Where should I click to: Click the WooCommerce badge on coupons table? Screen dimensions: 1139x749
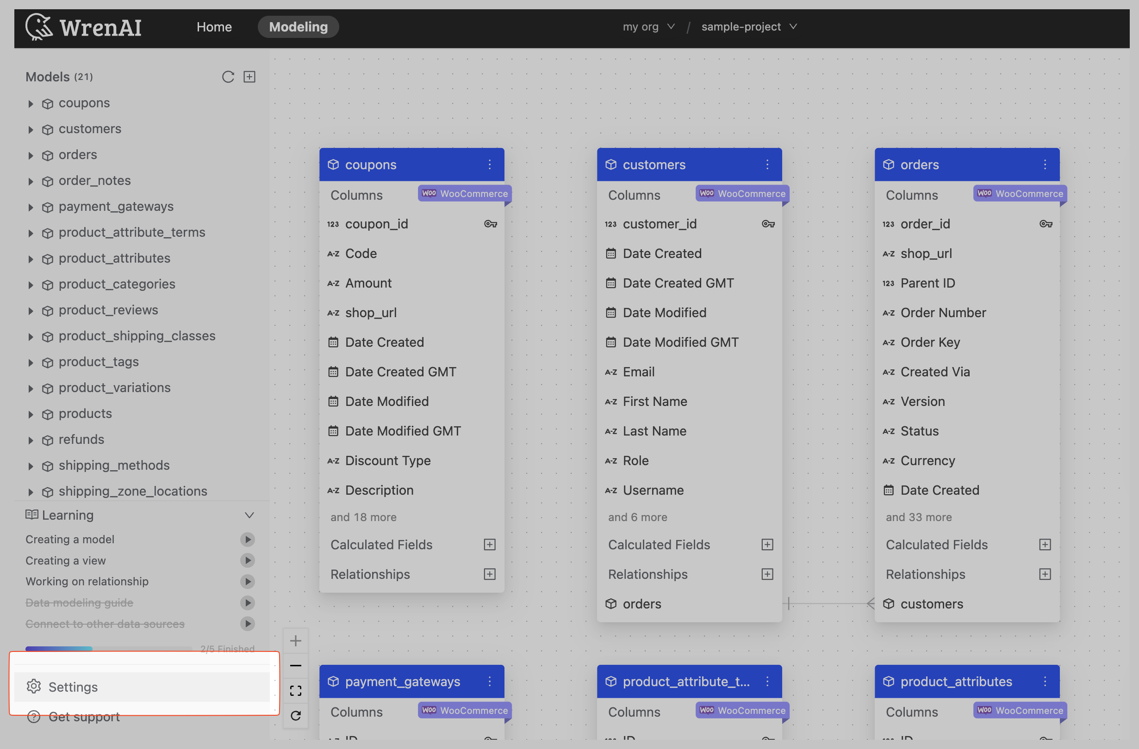(x=464, y=193)
